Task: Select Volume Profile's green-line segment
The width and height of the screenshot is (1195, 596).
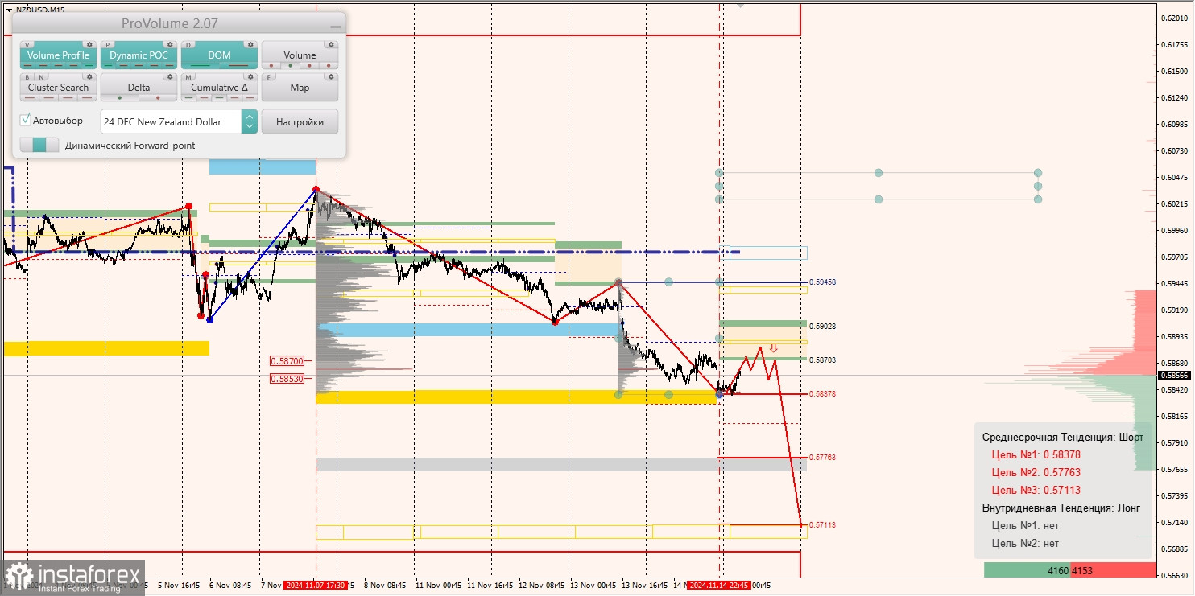Action: (x=89, y=66)
